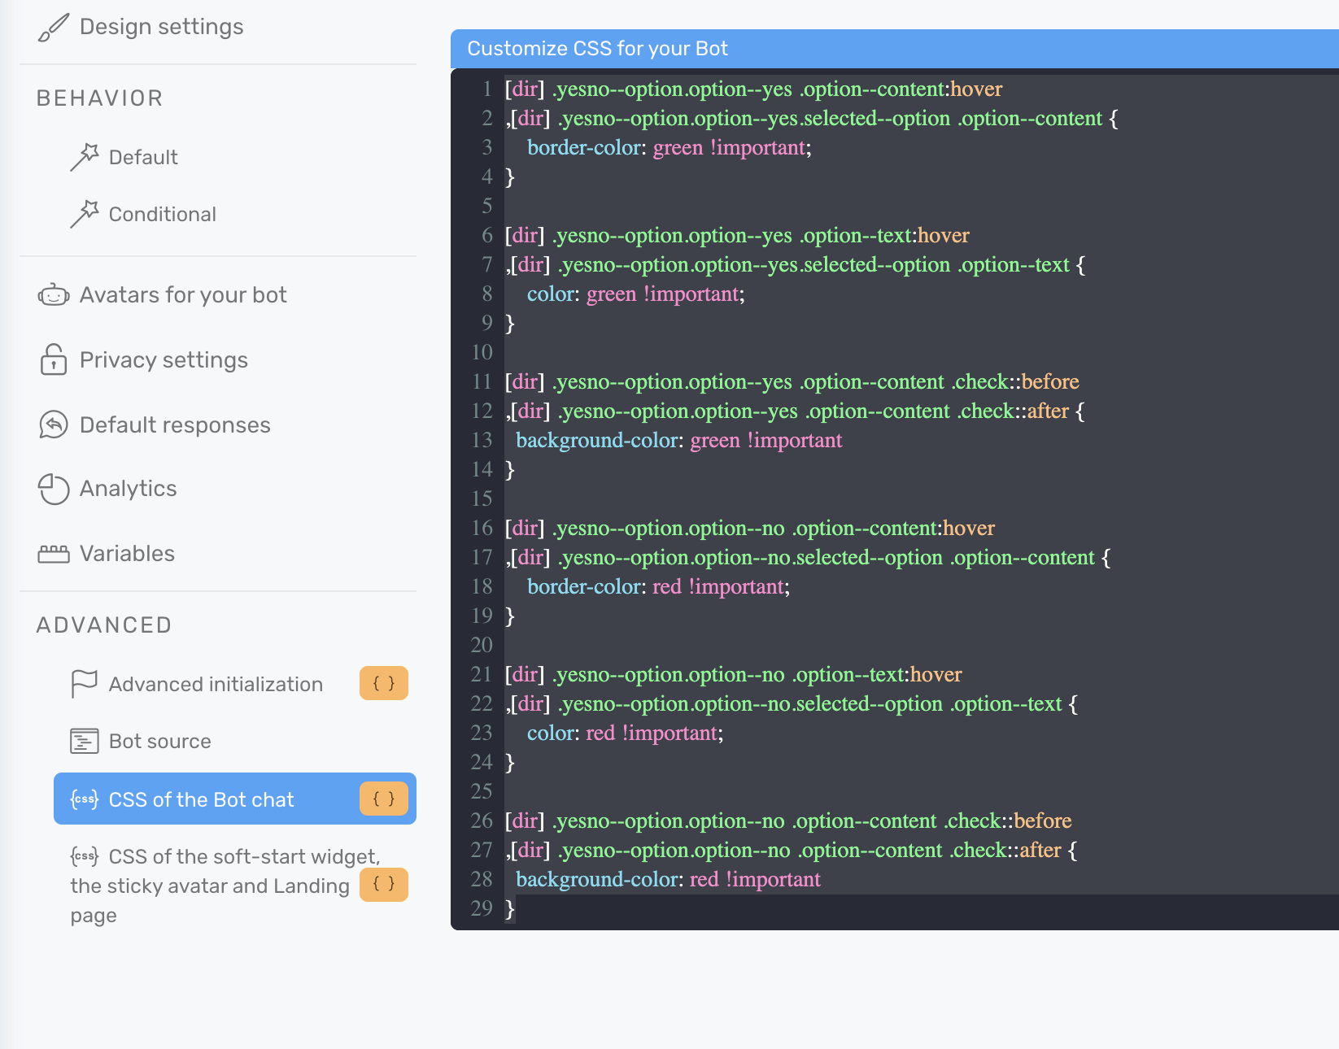Image resolution: width=1339 pixels, height=1049 pixels.
Task: Click line 28 background-color red rule
Action: (668, 879)
